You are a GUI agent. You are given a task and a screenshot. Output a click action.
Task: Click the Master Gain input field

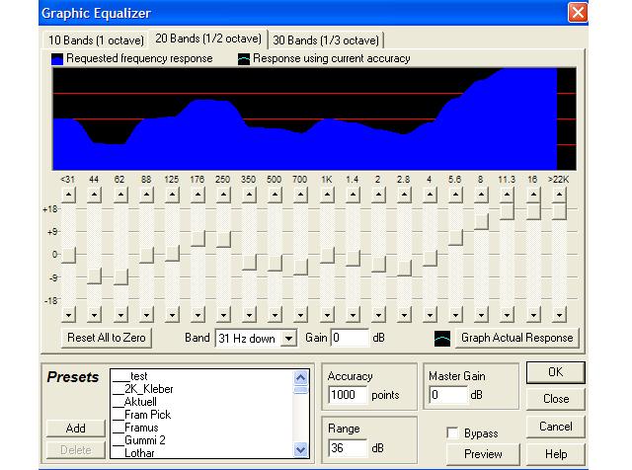tap(448, 395)
